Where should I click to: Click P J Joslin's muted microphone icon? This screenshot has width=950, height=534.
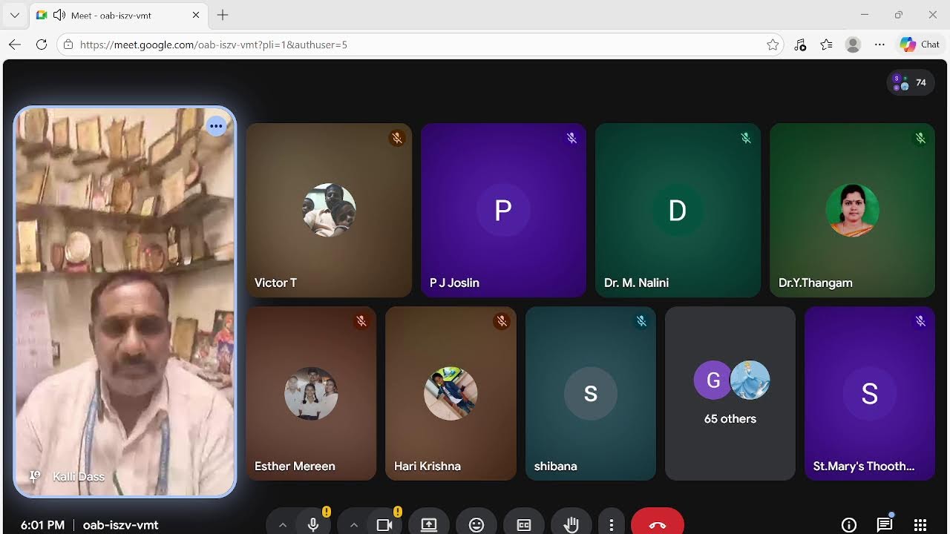[x=571, y=138]
